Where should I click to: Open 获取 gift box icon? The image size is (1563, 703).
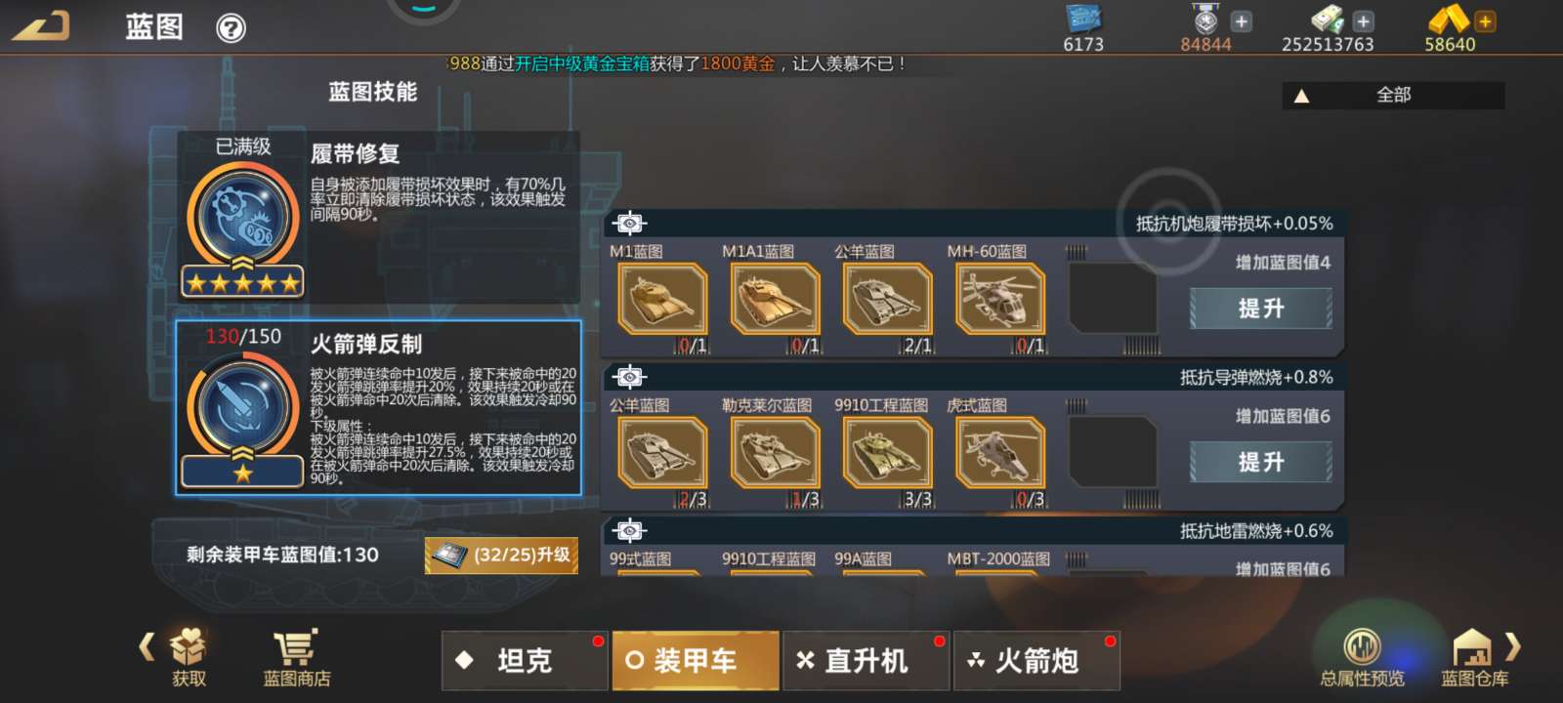point(188,657)
